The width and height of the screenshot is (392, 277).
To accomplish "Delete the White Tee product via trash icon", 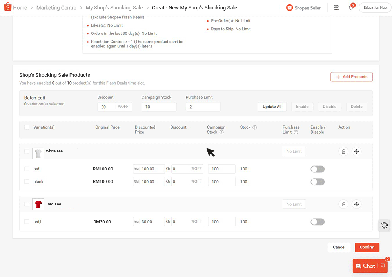I will click(x=343, y=151).
